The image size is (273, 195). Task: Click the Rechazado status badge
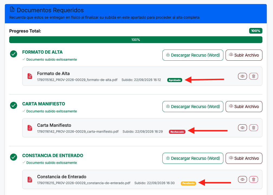pyautogui.click(x=177, y=132)
